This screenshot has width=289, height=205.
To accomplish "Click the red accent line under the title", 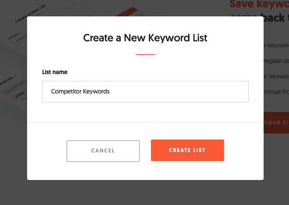I will [x=145, y=55].
